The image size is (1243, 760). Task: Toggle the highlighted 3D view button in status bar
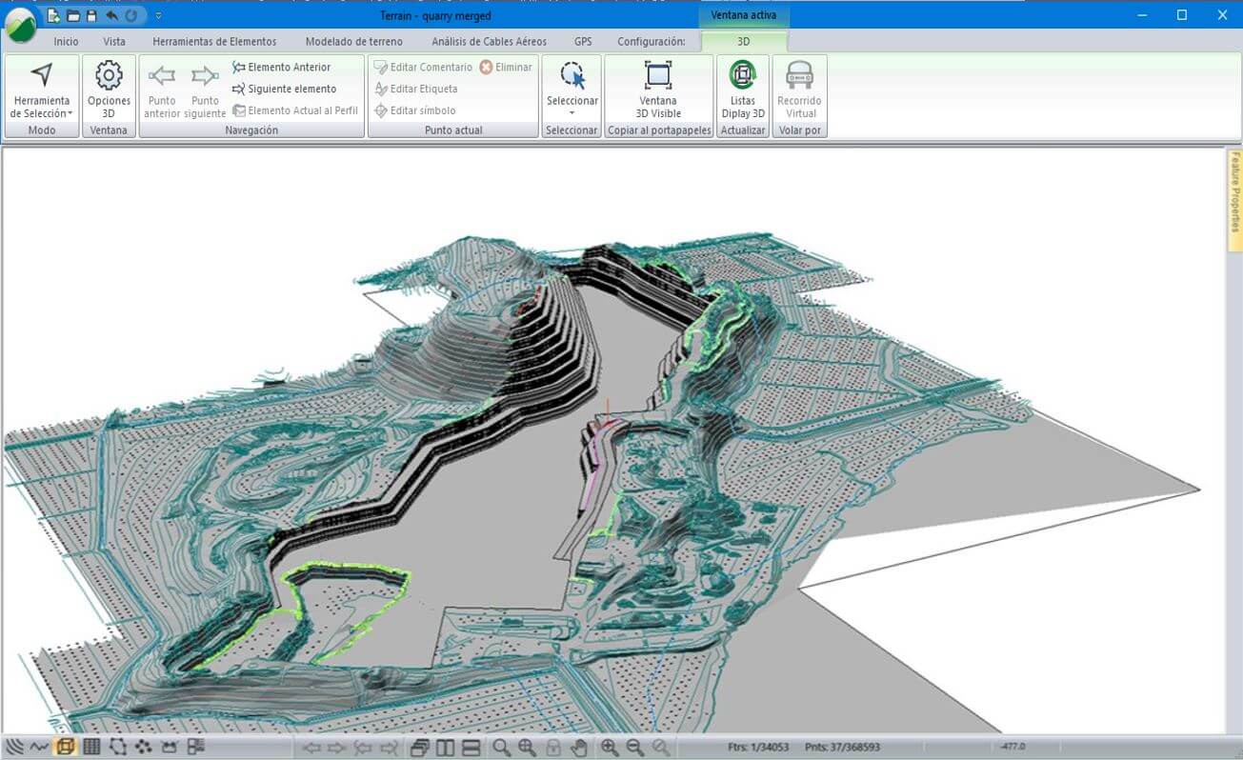pos(66,748)
